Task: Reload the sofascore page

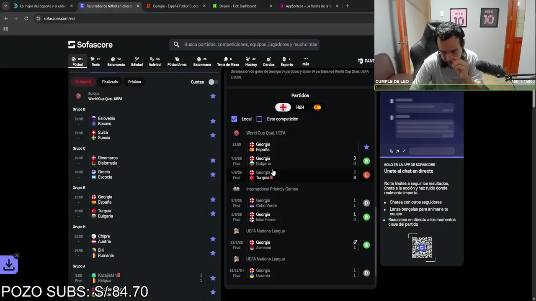Action: 26,18
